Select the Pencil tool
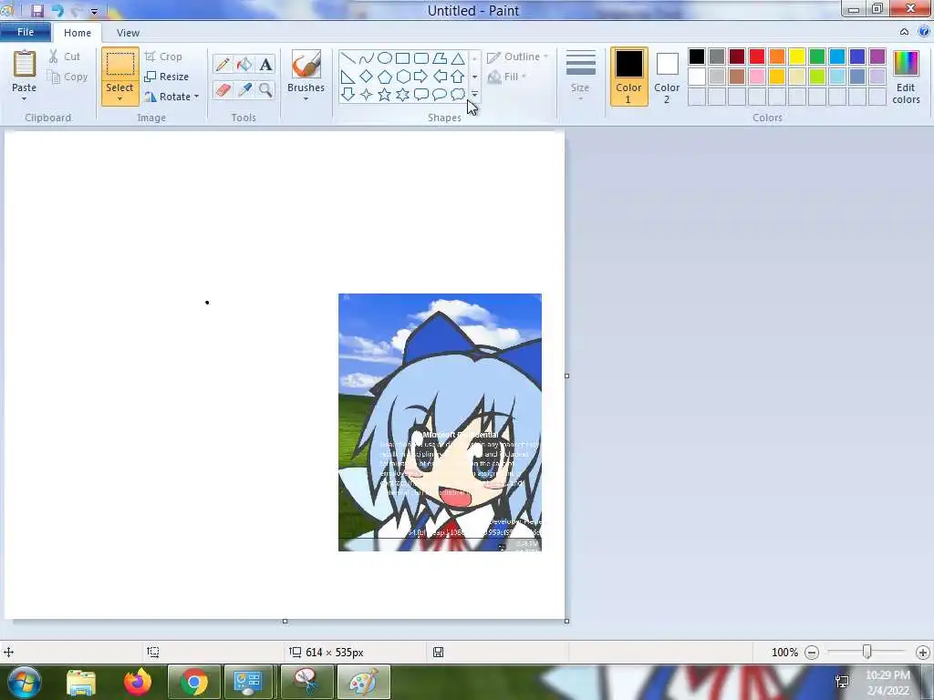 pos(223,65)
